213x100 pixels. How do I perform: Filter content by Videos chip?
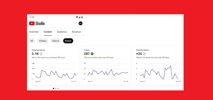(x=43, y=41)
